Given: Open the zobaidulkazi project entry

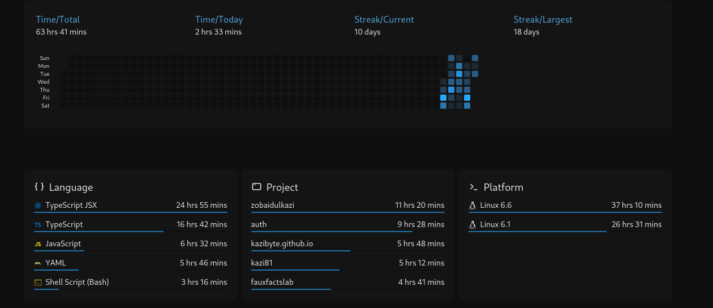Looking at the screenshot, I should [x=273, y=206].
